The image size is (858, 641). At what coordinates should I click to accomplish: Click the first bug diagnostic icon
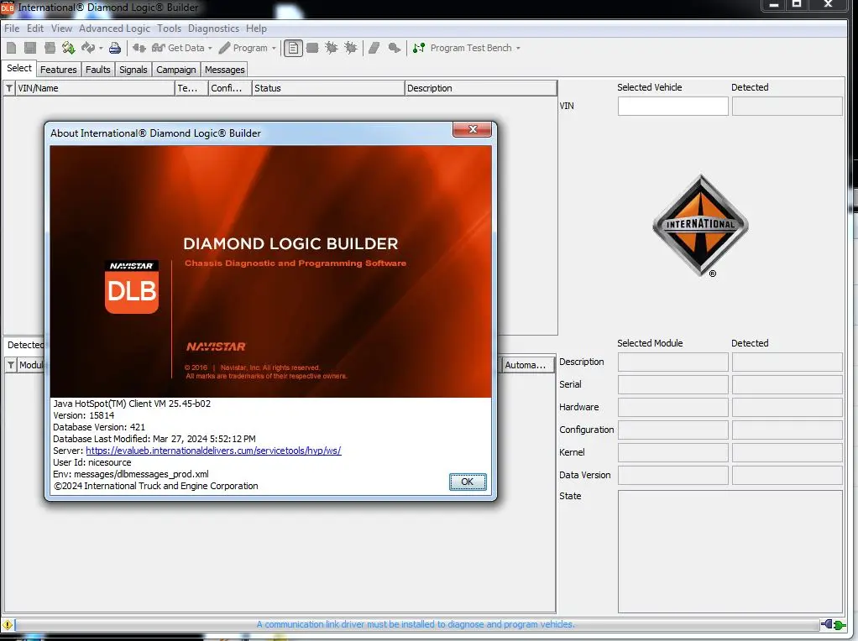point(332,48)
